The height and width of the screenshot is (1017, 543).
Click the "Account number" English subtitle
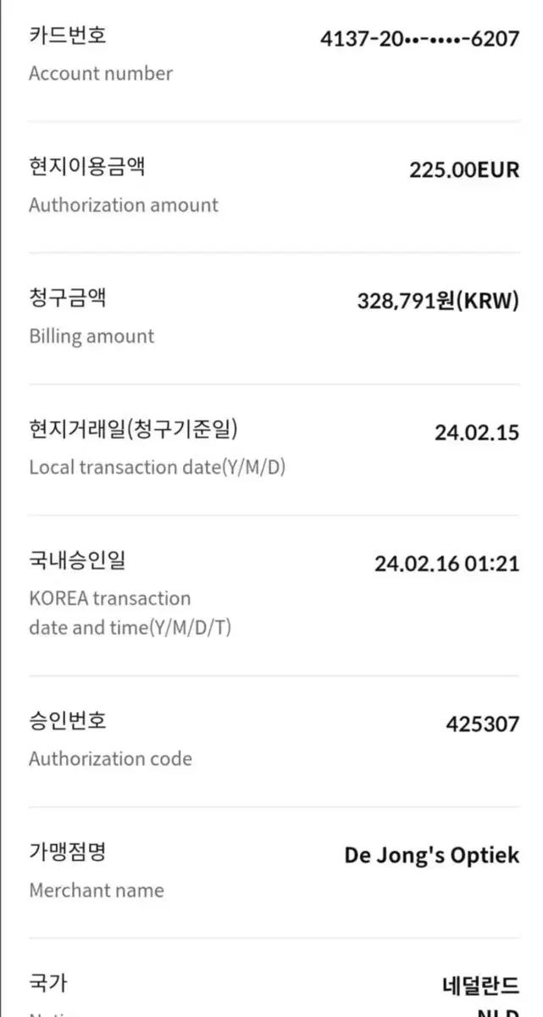click(101, 74)
